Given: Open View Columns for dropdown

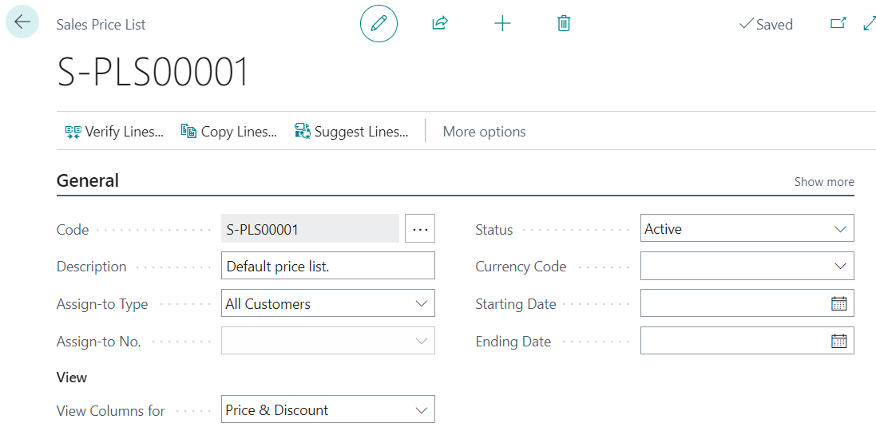Looking at the screenshot, I should tap(421, 410).
